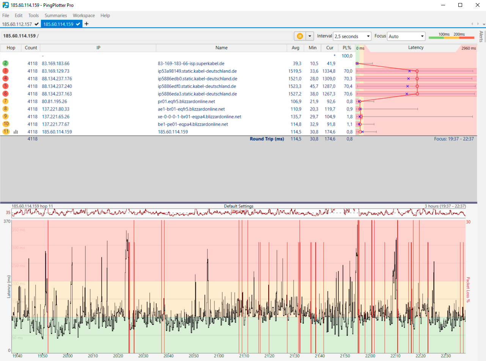This screenshot has height=361, width=486.
Task: Click name xe-0-0-0-1-br01-eqpa4.blizzardonline.net
Action: coord(200,117)
